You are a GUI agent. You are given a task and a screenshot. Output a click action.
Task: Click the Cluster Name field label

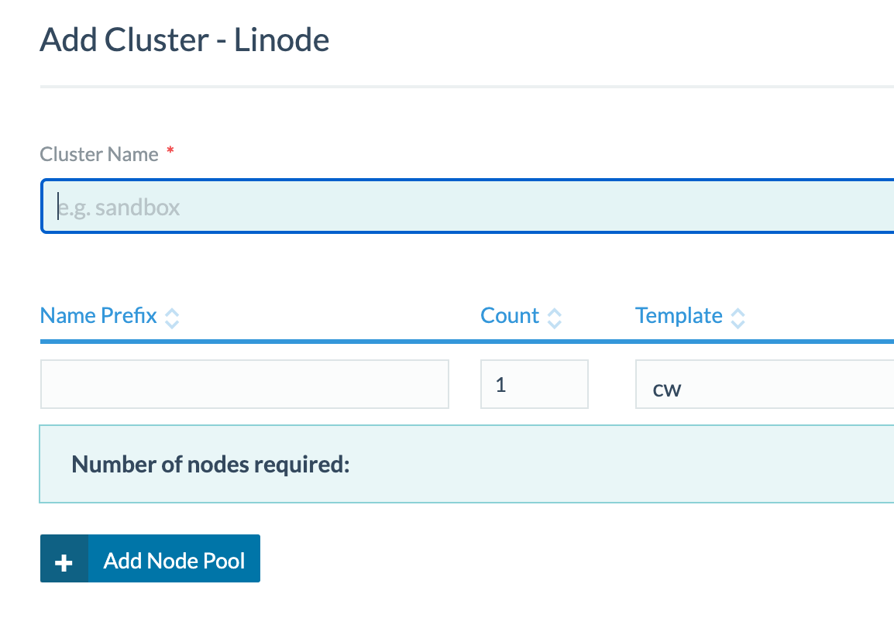(100, 154)
